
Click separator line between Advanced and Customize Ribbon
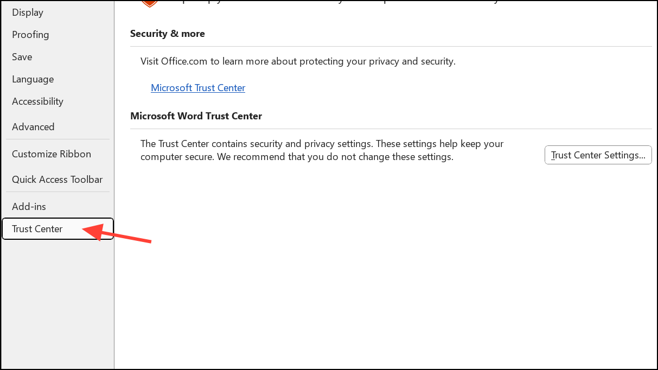(58, 139)
